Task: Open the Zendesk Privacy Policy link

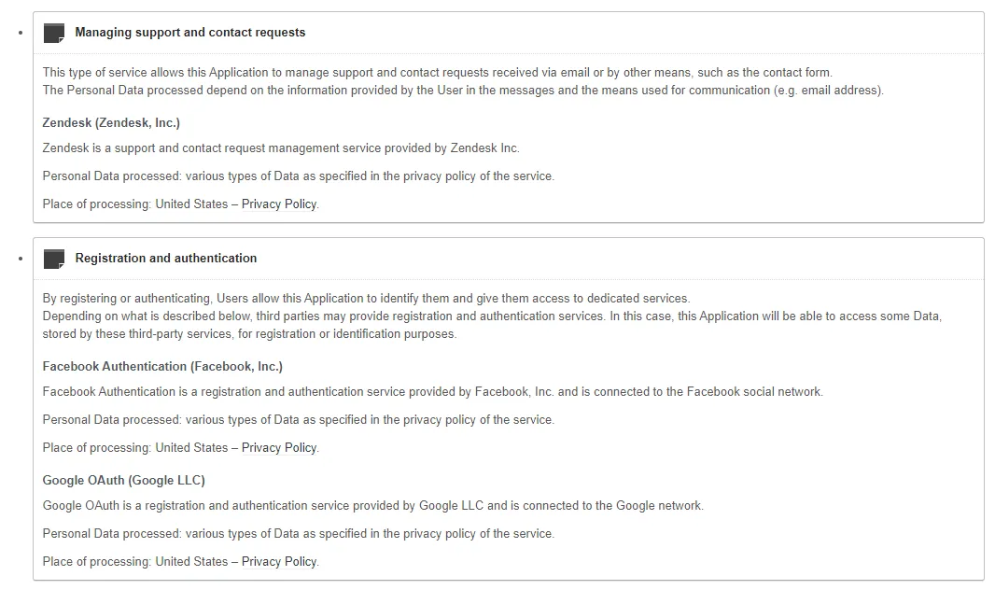Action: (279, 204)
